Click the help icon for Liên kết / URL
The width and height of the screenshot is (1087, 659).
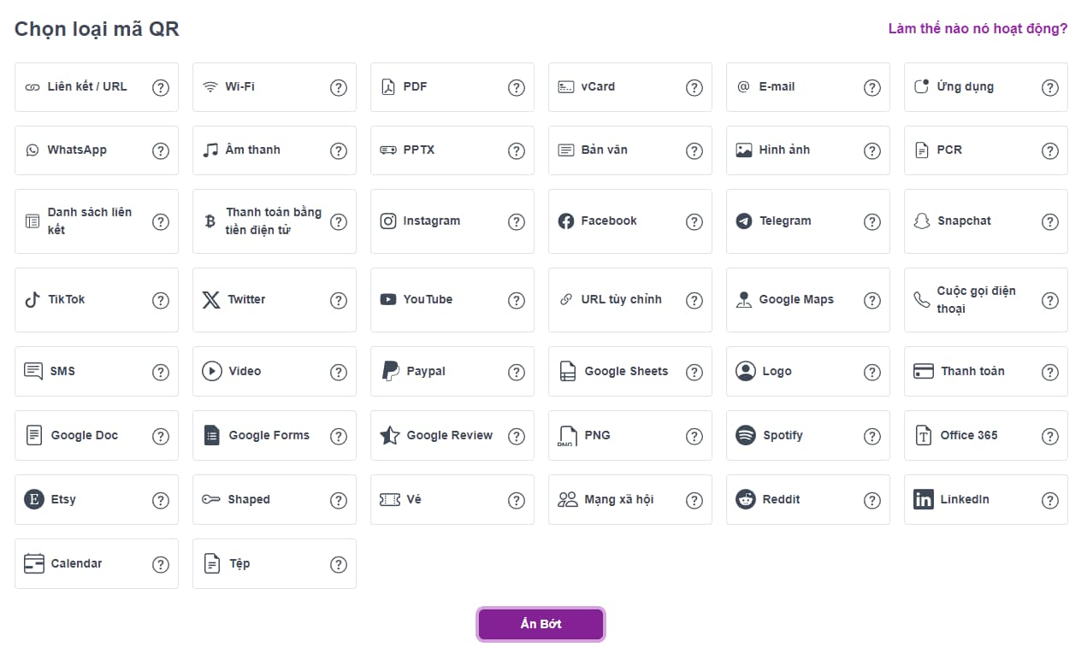click(x=161, y=87)
